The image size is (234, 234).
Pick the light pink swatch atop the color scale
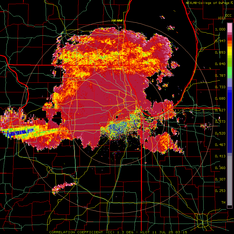coord(230,28)
